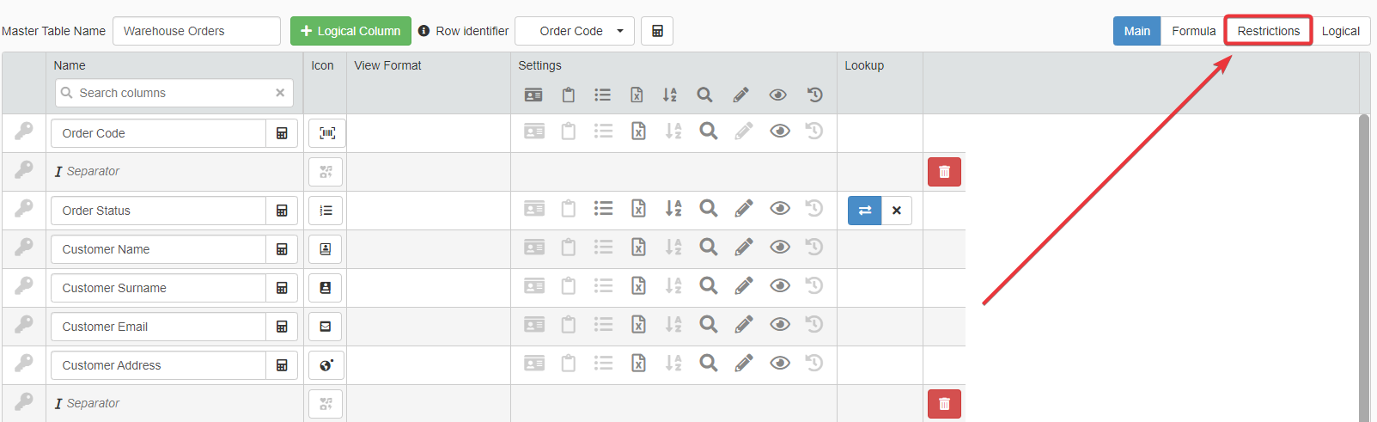Click the barcode icon for Order Code
1377x422 pixels.
[x=326, y=133]
